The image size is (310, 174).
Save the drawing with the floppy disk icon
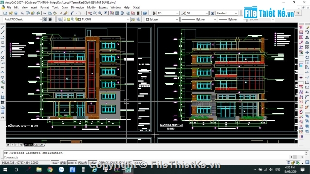coord(16,13)
